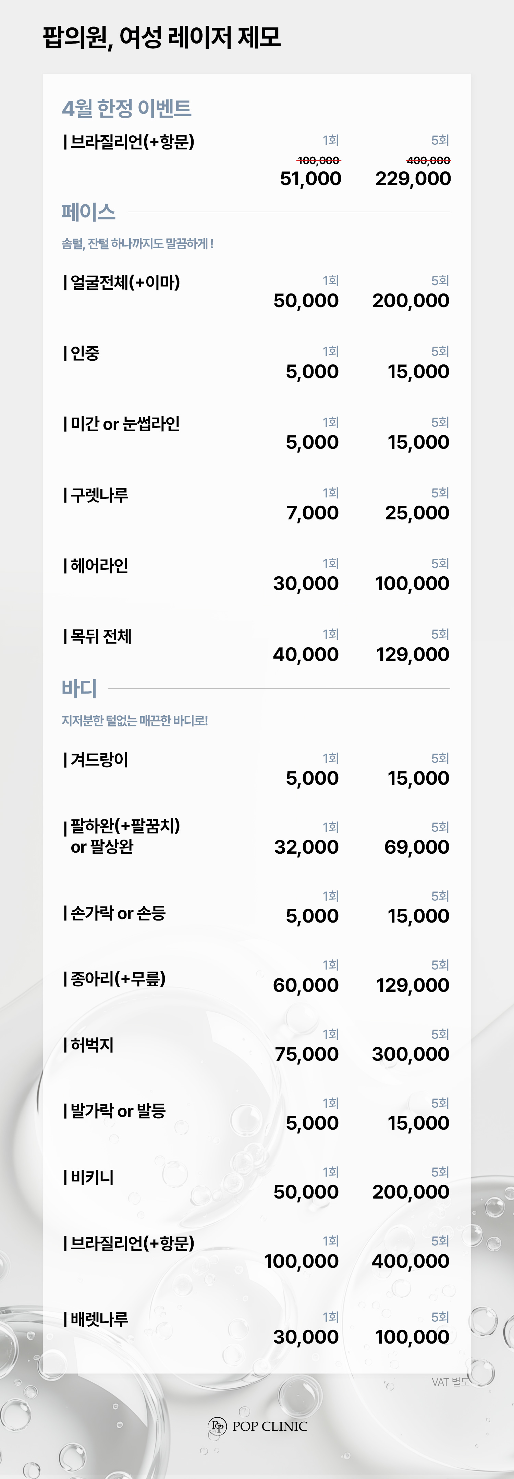The image size is (514, 1479).
Task: Click the VAT 별도 note
Action: click(x=451, y=1382)
